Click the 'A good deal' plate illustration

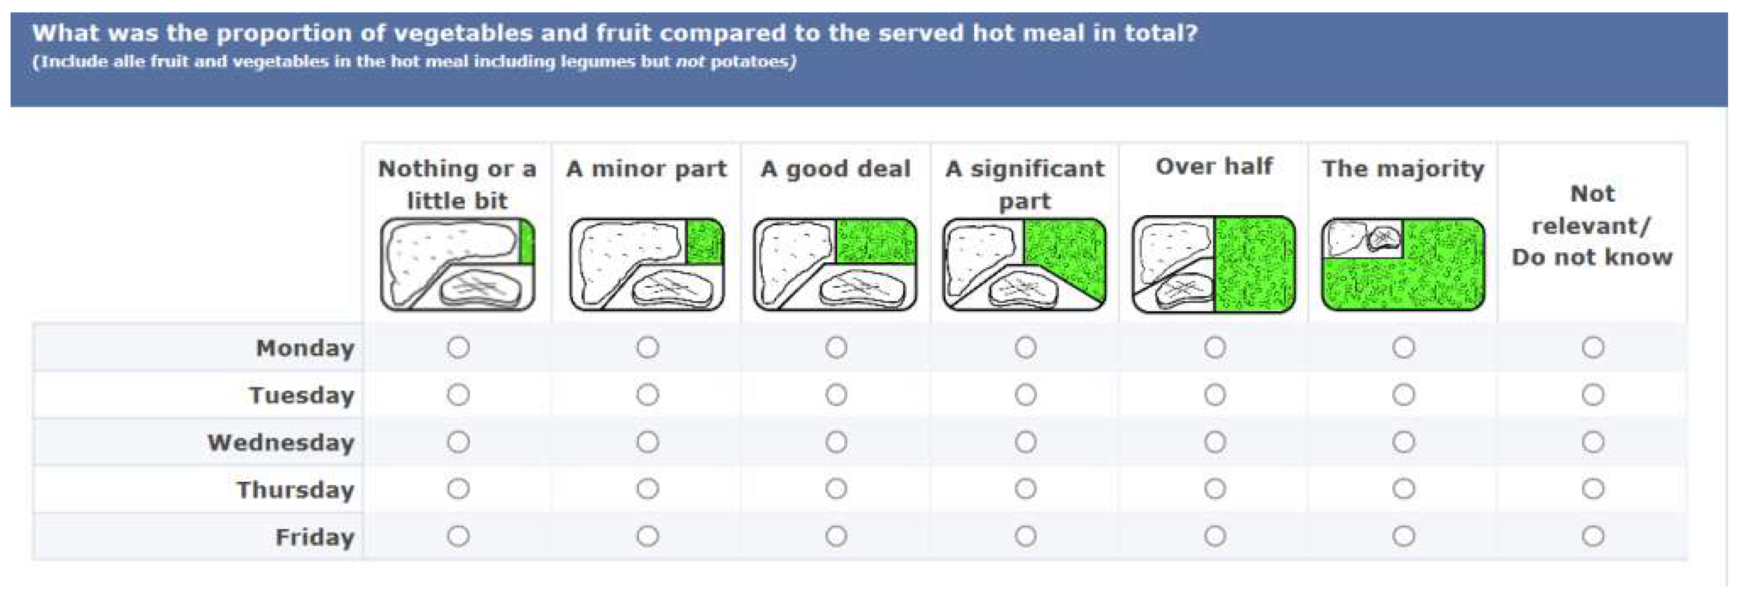click(835, 264)
